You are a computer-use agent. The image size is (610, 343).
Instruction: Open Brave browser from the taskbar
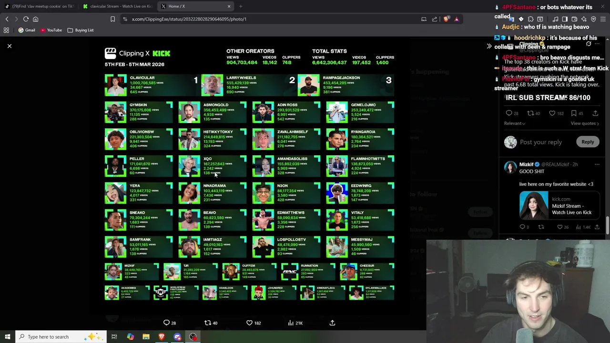point(162,337)
